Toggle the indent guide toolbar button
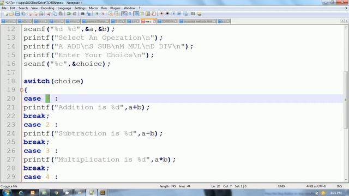Viewport: 349px width, 196px height. tap(136, 14)
